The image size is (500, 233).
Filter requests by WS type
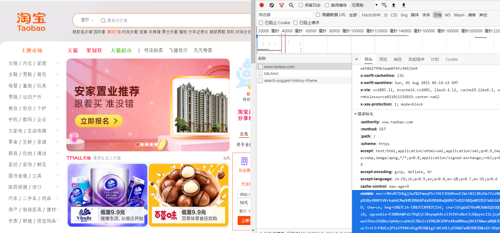[x=448, y=15]
